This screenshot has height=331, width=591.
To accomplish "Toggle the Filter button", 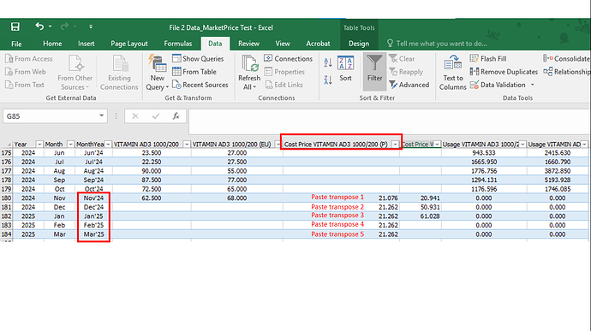I will (x=374, y=71).
